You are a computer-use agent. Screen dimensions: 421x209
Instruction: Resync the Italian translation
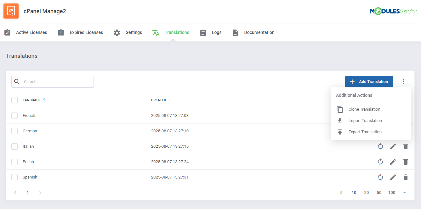point(380,146)
